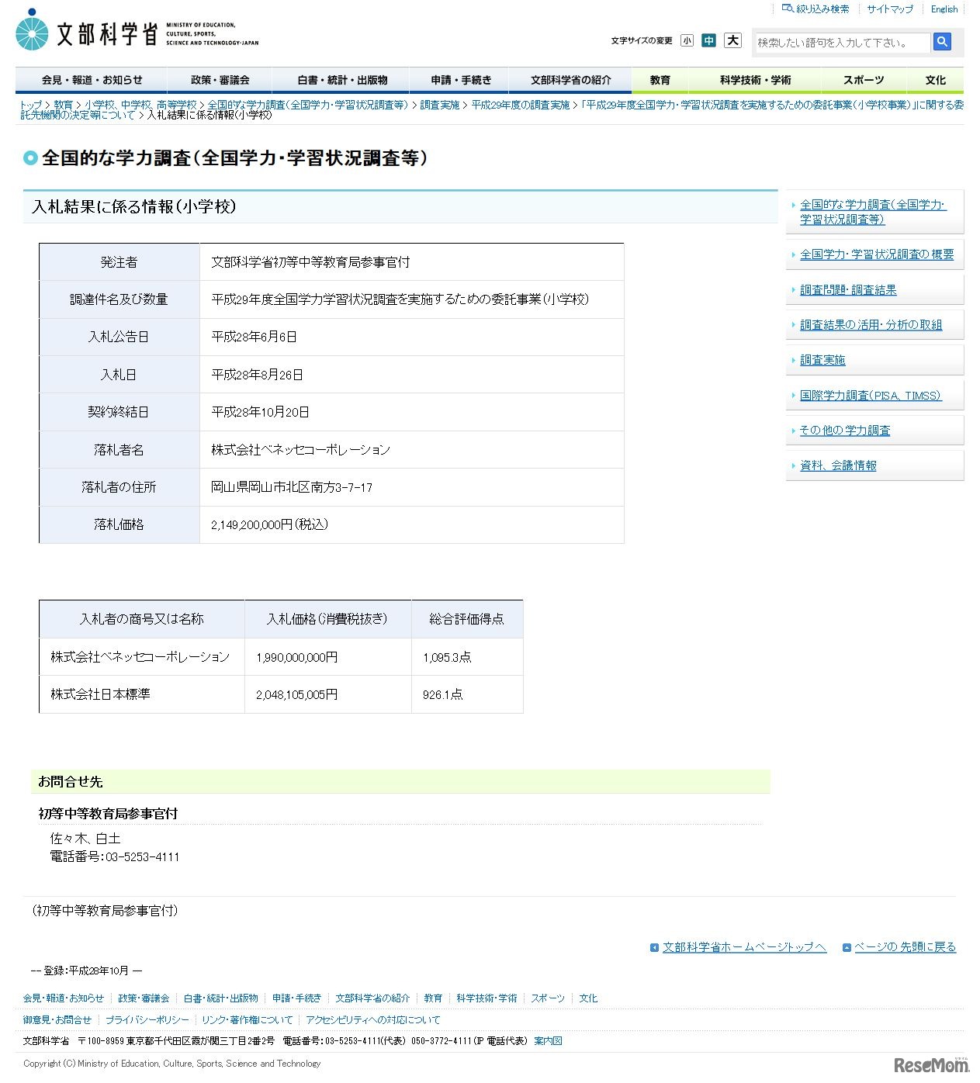Expand the 国際学力調査（PISA、TIMSS） sidebar item

[x=869, y=395]
